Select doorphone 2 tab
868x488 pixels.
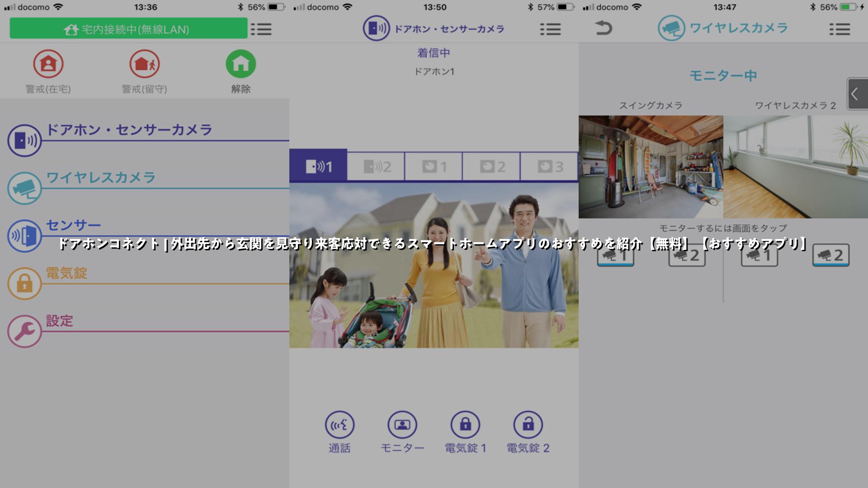coord(376,166)
